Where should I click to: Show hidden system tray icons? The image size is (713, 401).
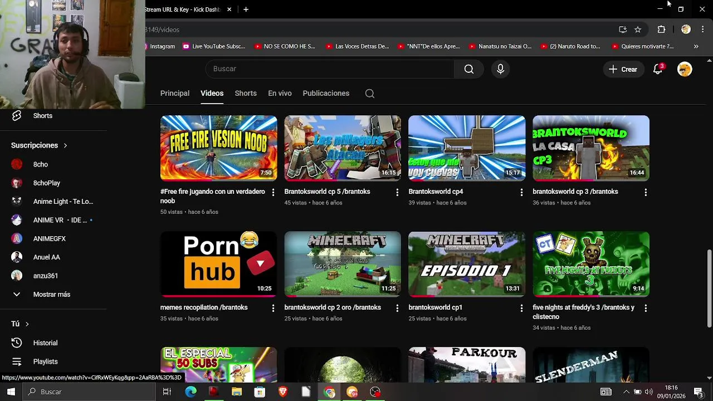click(626, 392)
